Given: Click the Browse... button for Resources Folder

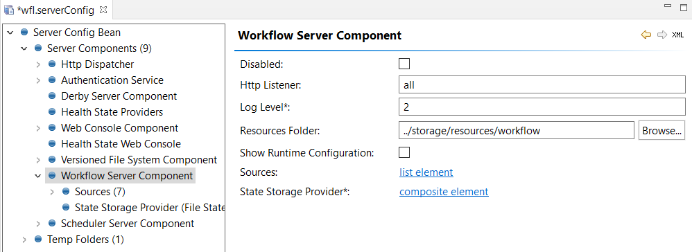Looking at the screenshot, I should point(661,131).
